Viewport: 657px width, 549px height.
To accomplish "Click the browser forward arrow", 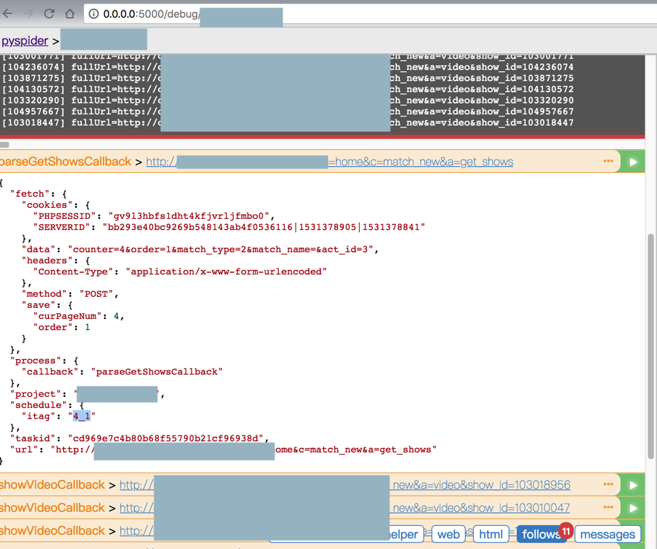I will [x=28, y=14].
